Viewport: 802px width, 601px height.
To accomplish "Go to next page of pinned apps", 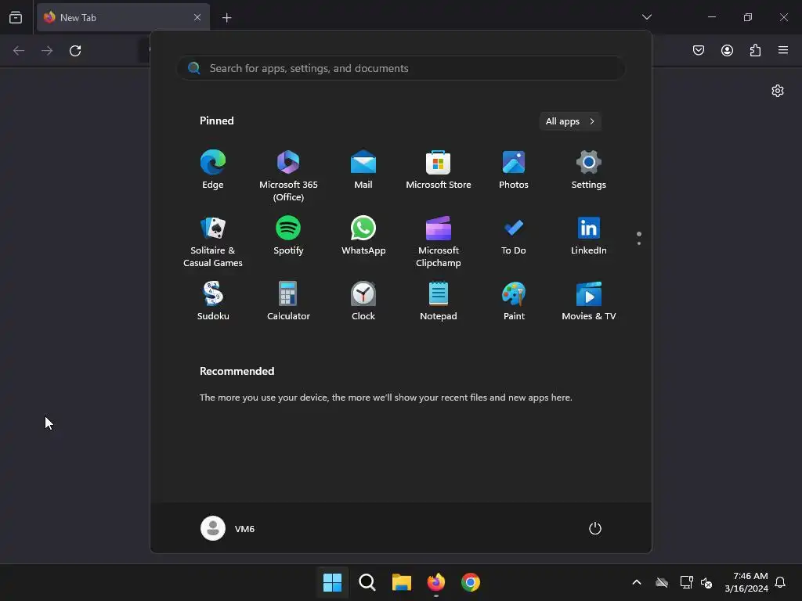I will pos(639,243).
